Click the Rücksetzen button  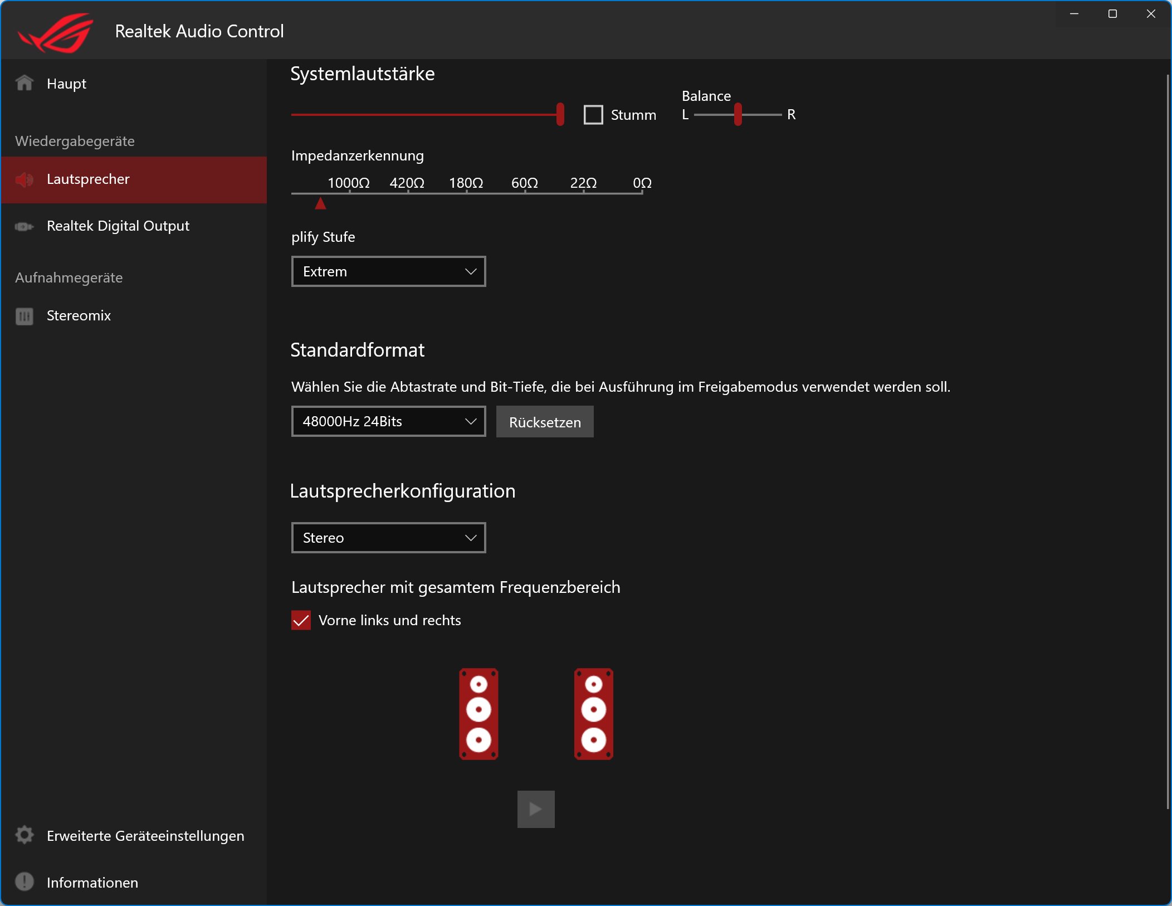pyautogui.click(x=544, y=422)
